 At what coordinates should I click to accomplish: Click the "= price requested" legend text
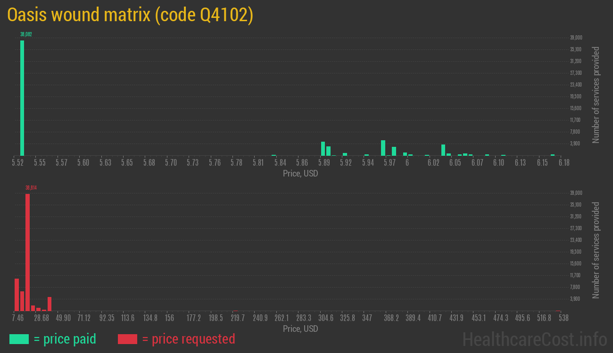188,339
